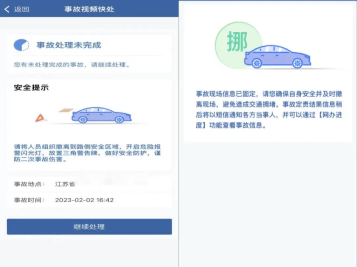The height and width of the screenshot is (267, 357).
Task: Click the 事故处理未完成 heading
Action: click(x=68, y=45)
